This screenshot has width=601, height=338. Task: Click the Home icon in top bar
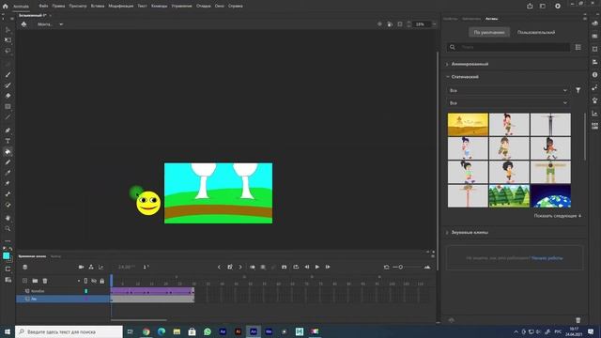tap(5, 7)
